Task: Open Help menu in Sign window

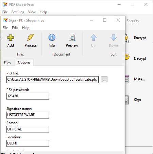Action: (x=26, y=28)
